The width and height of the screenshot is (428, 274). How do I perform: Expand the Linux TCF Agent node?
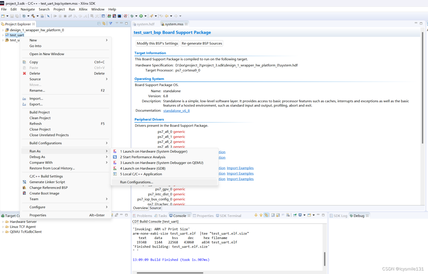(x=3, y=227)
